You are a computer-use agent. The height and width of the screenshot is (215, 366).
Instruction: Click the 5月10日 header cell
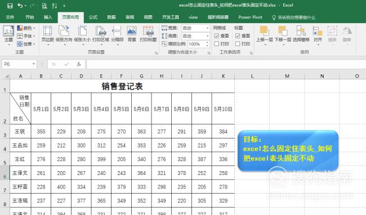[223, 109]
